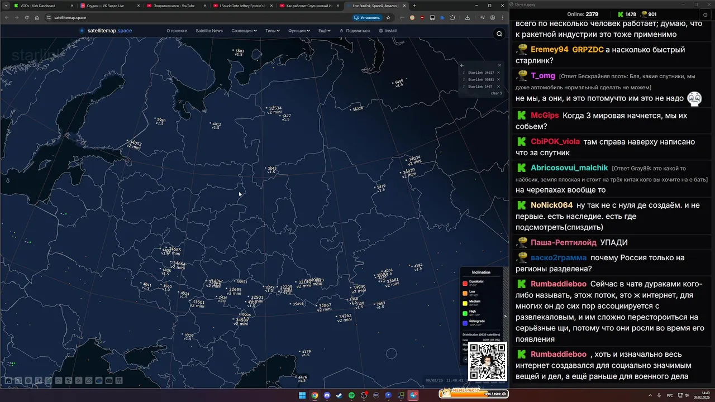Collapse the Inclination legend side arrow
Viewport: 715px width, 402px height.
point(506,316)
